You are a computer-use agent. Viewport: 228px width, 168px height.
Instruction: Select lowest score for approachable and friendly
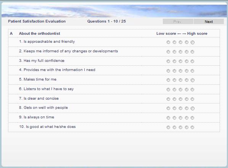(x=168, y=42)
